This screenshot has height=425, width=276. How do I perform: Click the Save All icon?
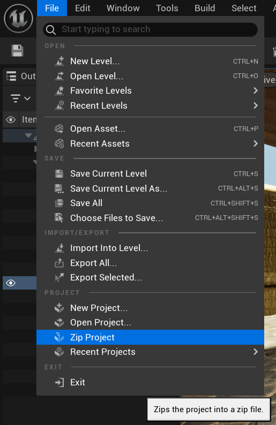(x=59, y=203)
